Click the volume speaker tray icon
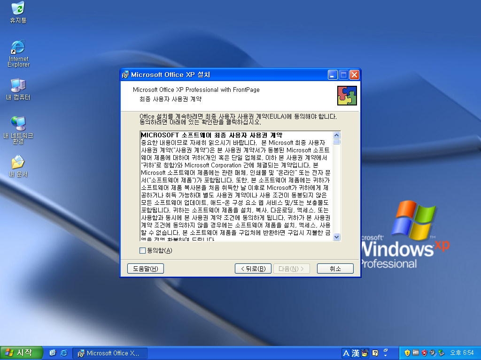 433,353
